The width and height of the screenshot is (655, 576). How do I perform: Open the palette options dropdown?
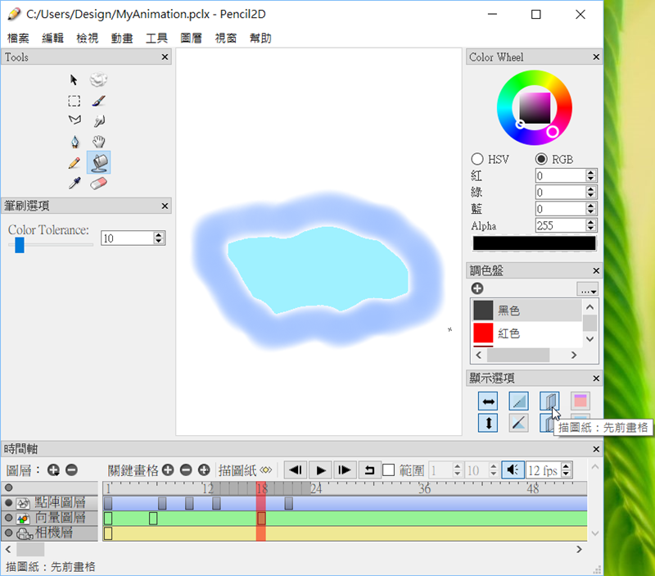(587, 289)
